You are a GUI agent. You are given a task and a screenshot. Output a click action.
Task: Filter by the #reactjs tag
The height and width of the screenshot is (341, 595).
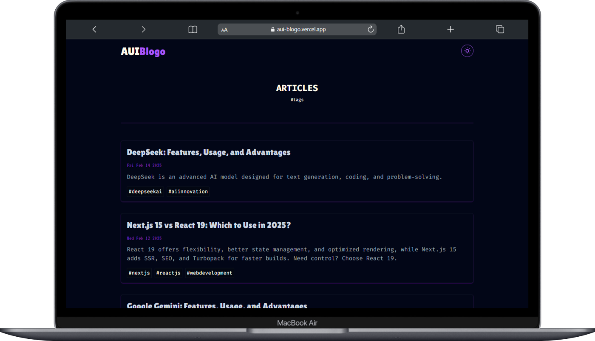(168, 273)
